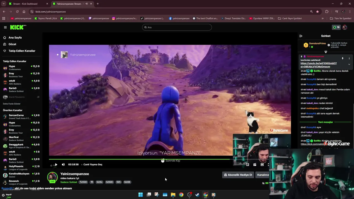Go to Ana Sayfa

point(15,38)
